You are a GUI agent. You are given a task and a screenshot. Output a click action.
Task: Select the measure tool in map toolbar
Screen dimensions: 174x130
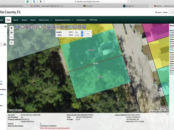point(58,27)
